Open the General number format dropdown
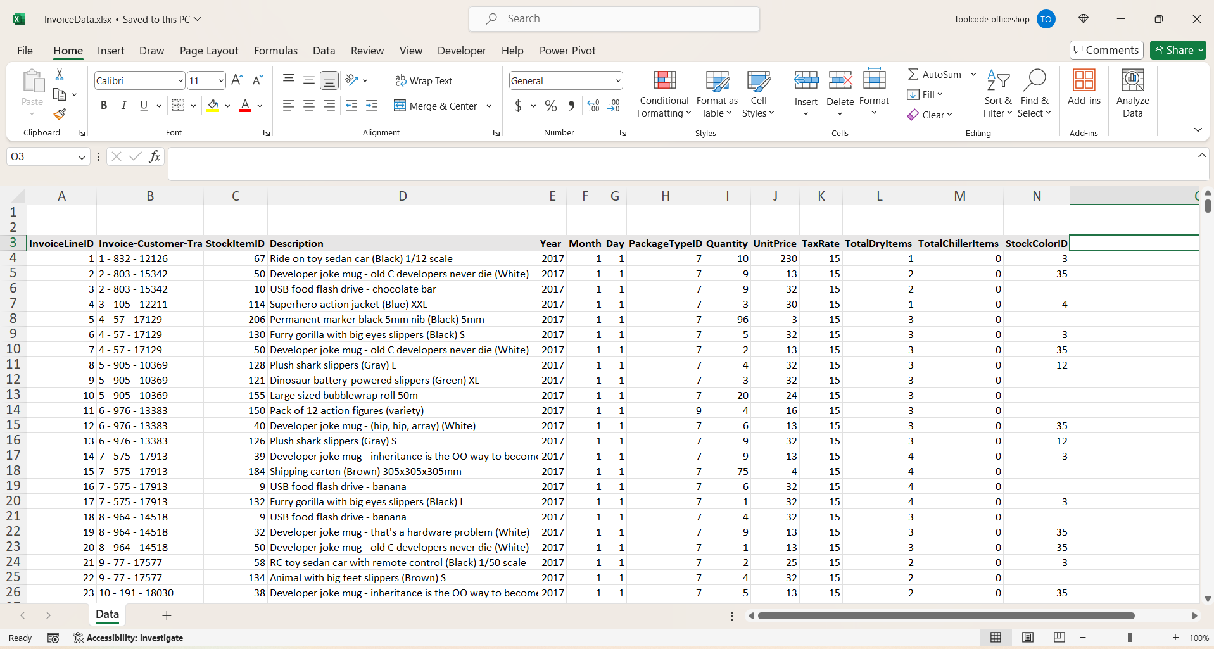Image resolution: width=1214 pixels, height=649 pixels. (617, 81)
